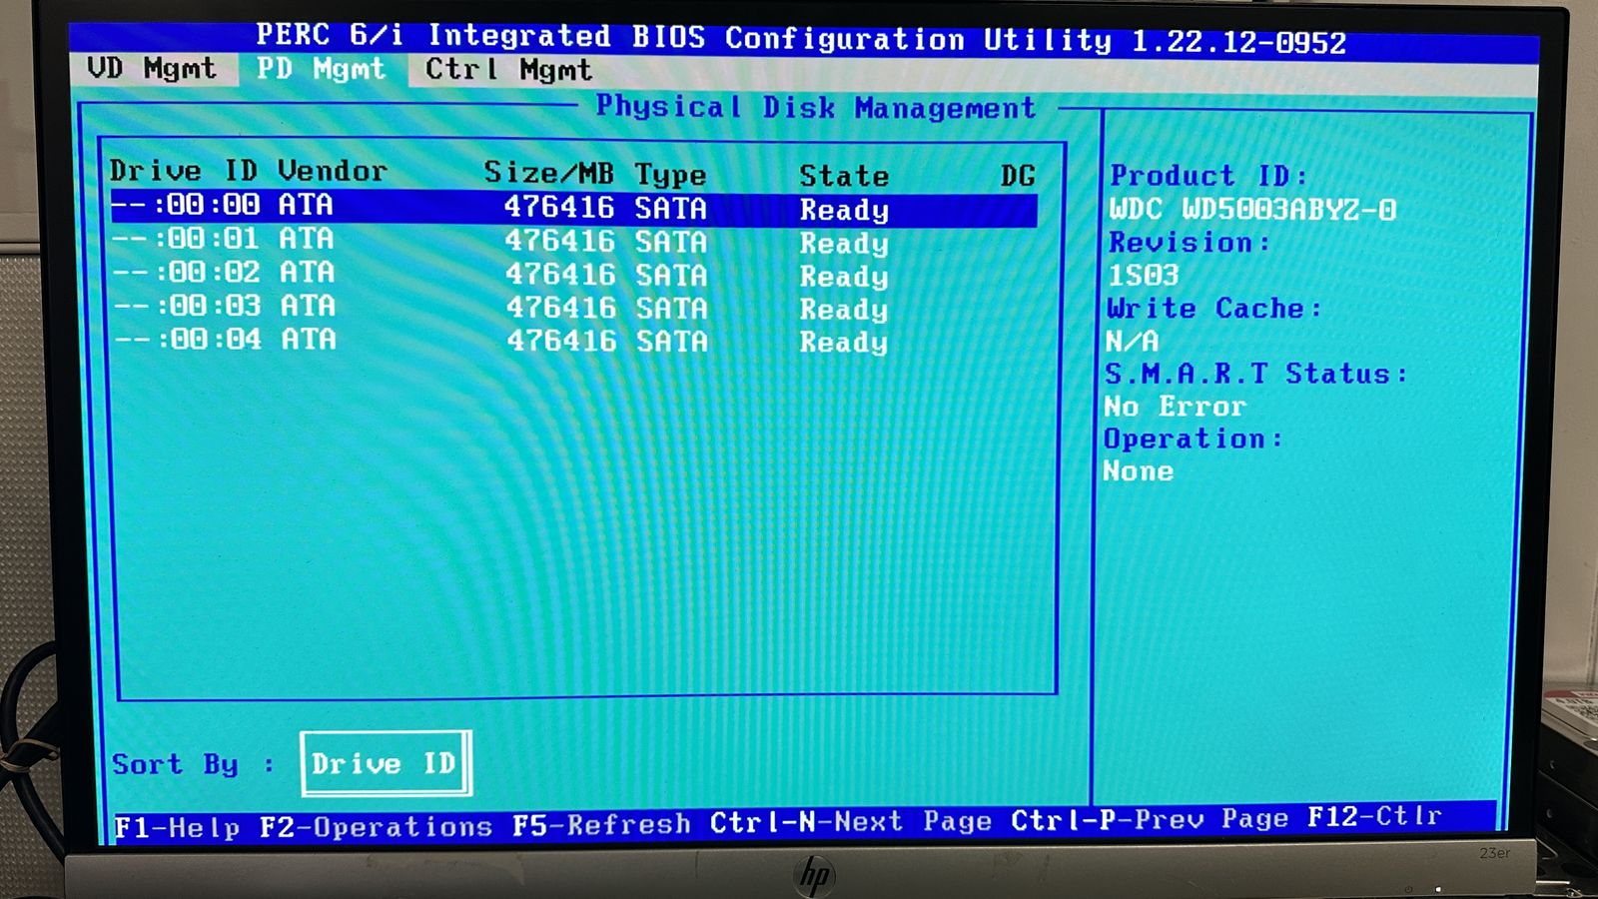Open the Ctrl Mgmt tab
This screenshot has height=899, width=1598.
coord(508,70)
